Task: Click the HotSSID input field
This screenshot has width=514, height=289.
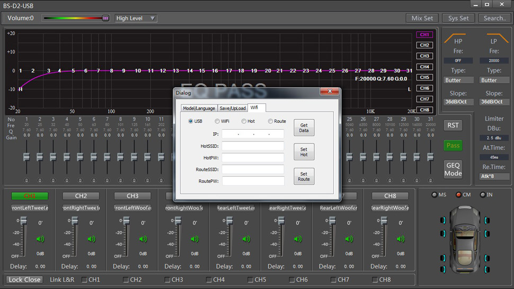Action: point(253,146)
